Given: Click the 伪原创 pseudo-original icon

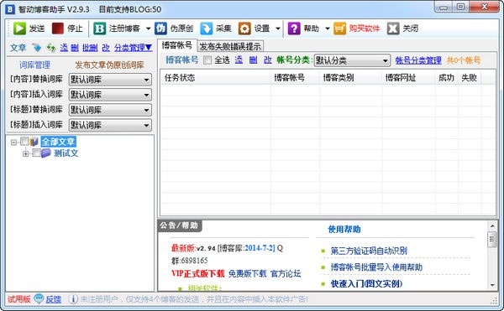Looking at the screenshot, I should 160,29.
